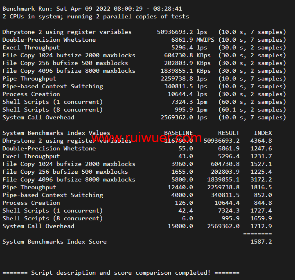Click the Pipe-based Context Switching index 852.0
Image resolution: width=295 pixels, height=280 pixels.
click(x=263, y=195)
